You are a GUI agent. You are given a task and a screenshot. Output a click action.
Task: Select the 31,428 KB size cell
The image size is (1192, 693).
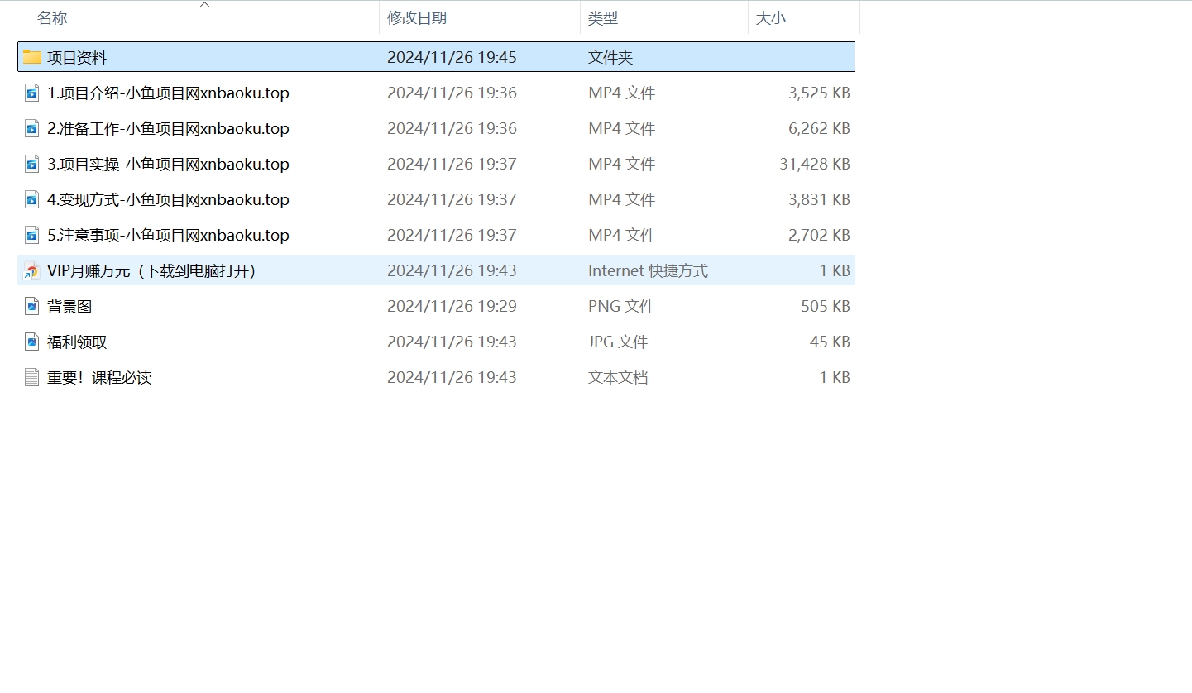pos(814,164)
